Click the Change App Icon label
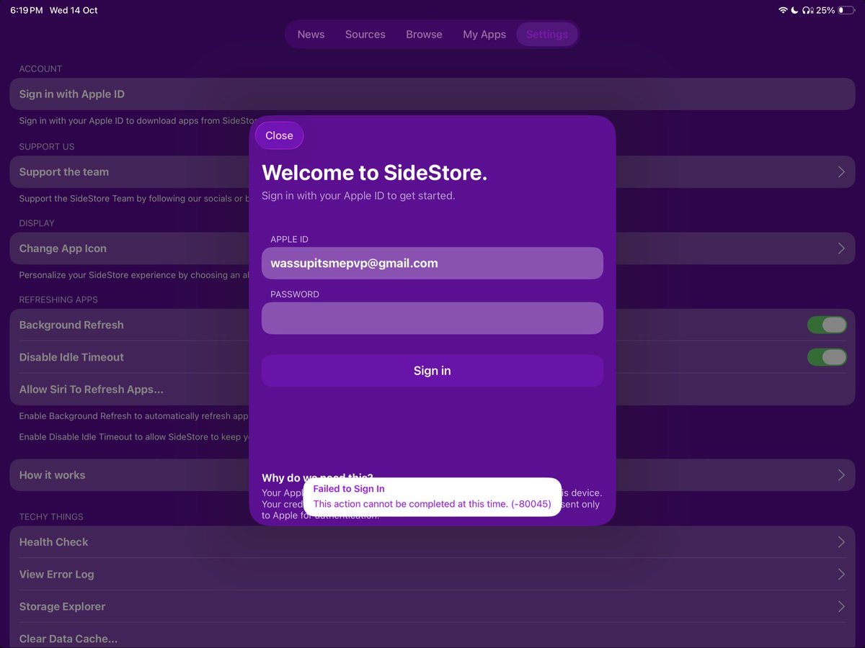The width and height of the screenshot is (865, 648). click(x=63, y=248)
